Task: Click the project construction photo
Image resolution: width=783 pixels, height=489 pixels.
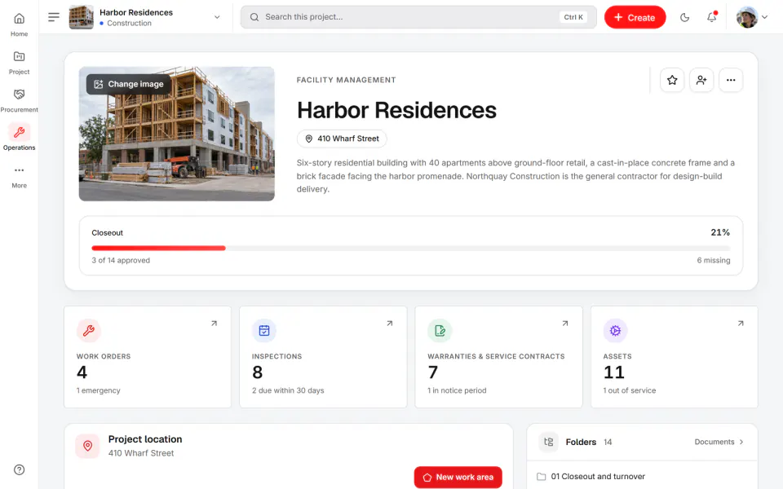Action: [x=177, y=134]
